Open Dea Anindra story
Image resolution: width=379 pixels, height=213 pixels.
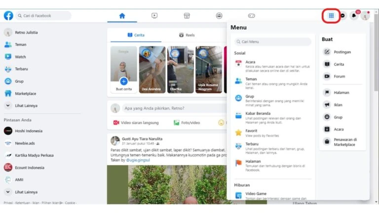[152, 70]
